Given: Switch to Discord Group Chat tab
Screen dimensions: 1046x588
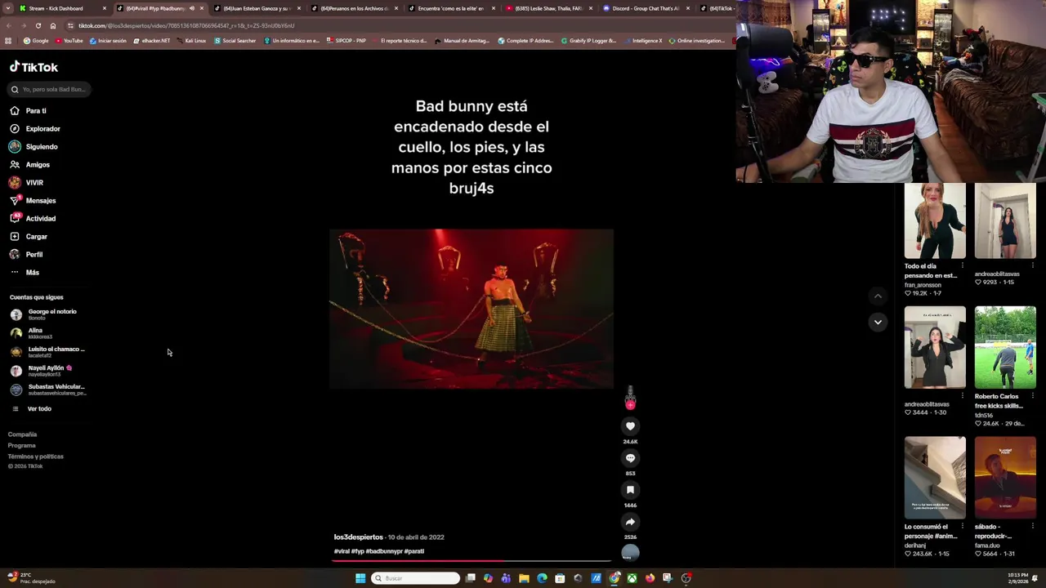Looking at the screenshot, I should pos(646,8).
